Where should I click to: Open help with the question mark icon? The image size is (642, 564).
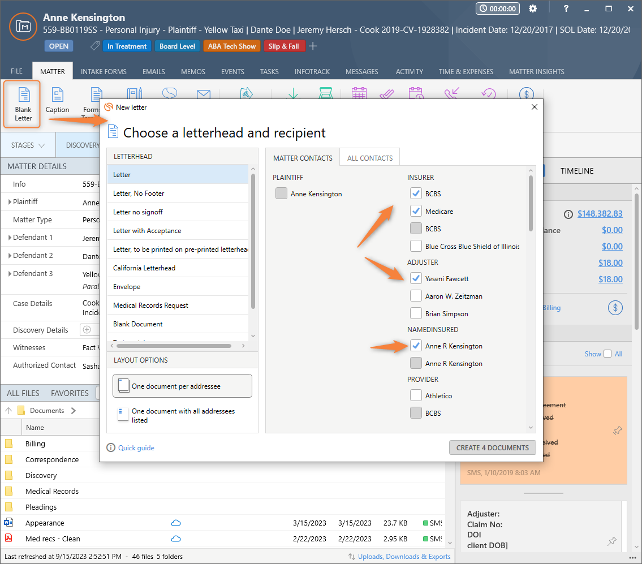point(566,8)
